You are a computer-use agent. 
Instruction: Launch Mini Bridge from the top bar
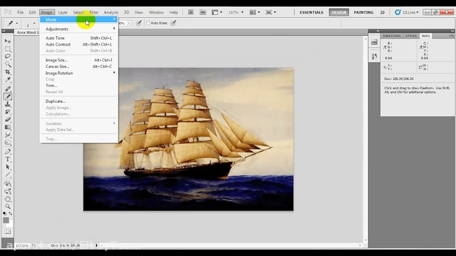pyautogui.click(x=203, y=12)
